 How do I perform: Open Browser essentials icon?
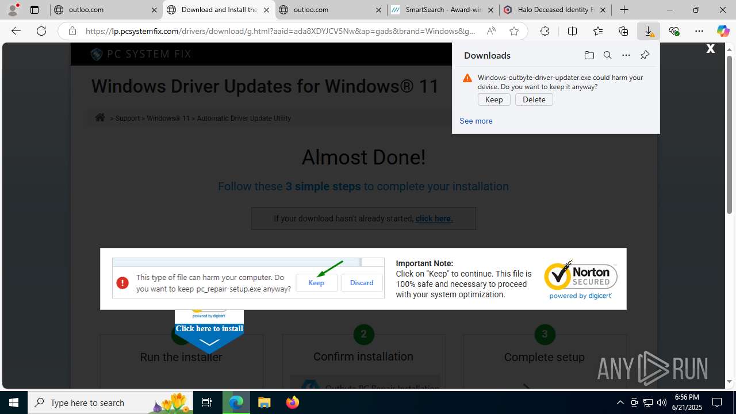point(674,31)
